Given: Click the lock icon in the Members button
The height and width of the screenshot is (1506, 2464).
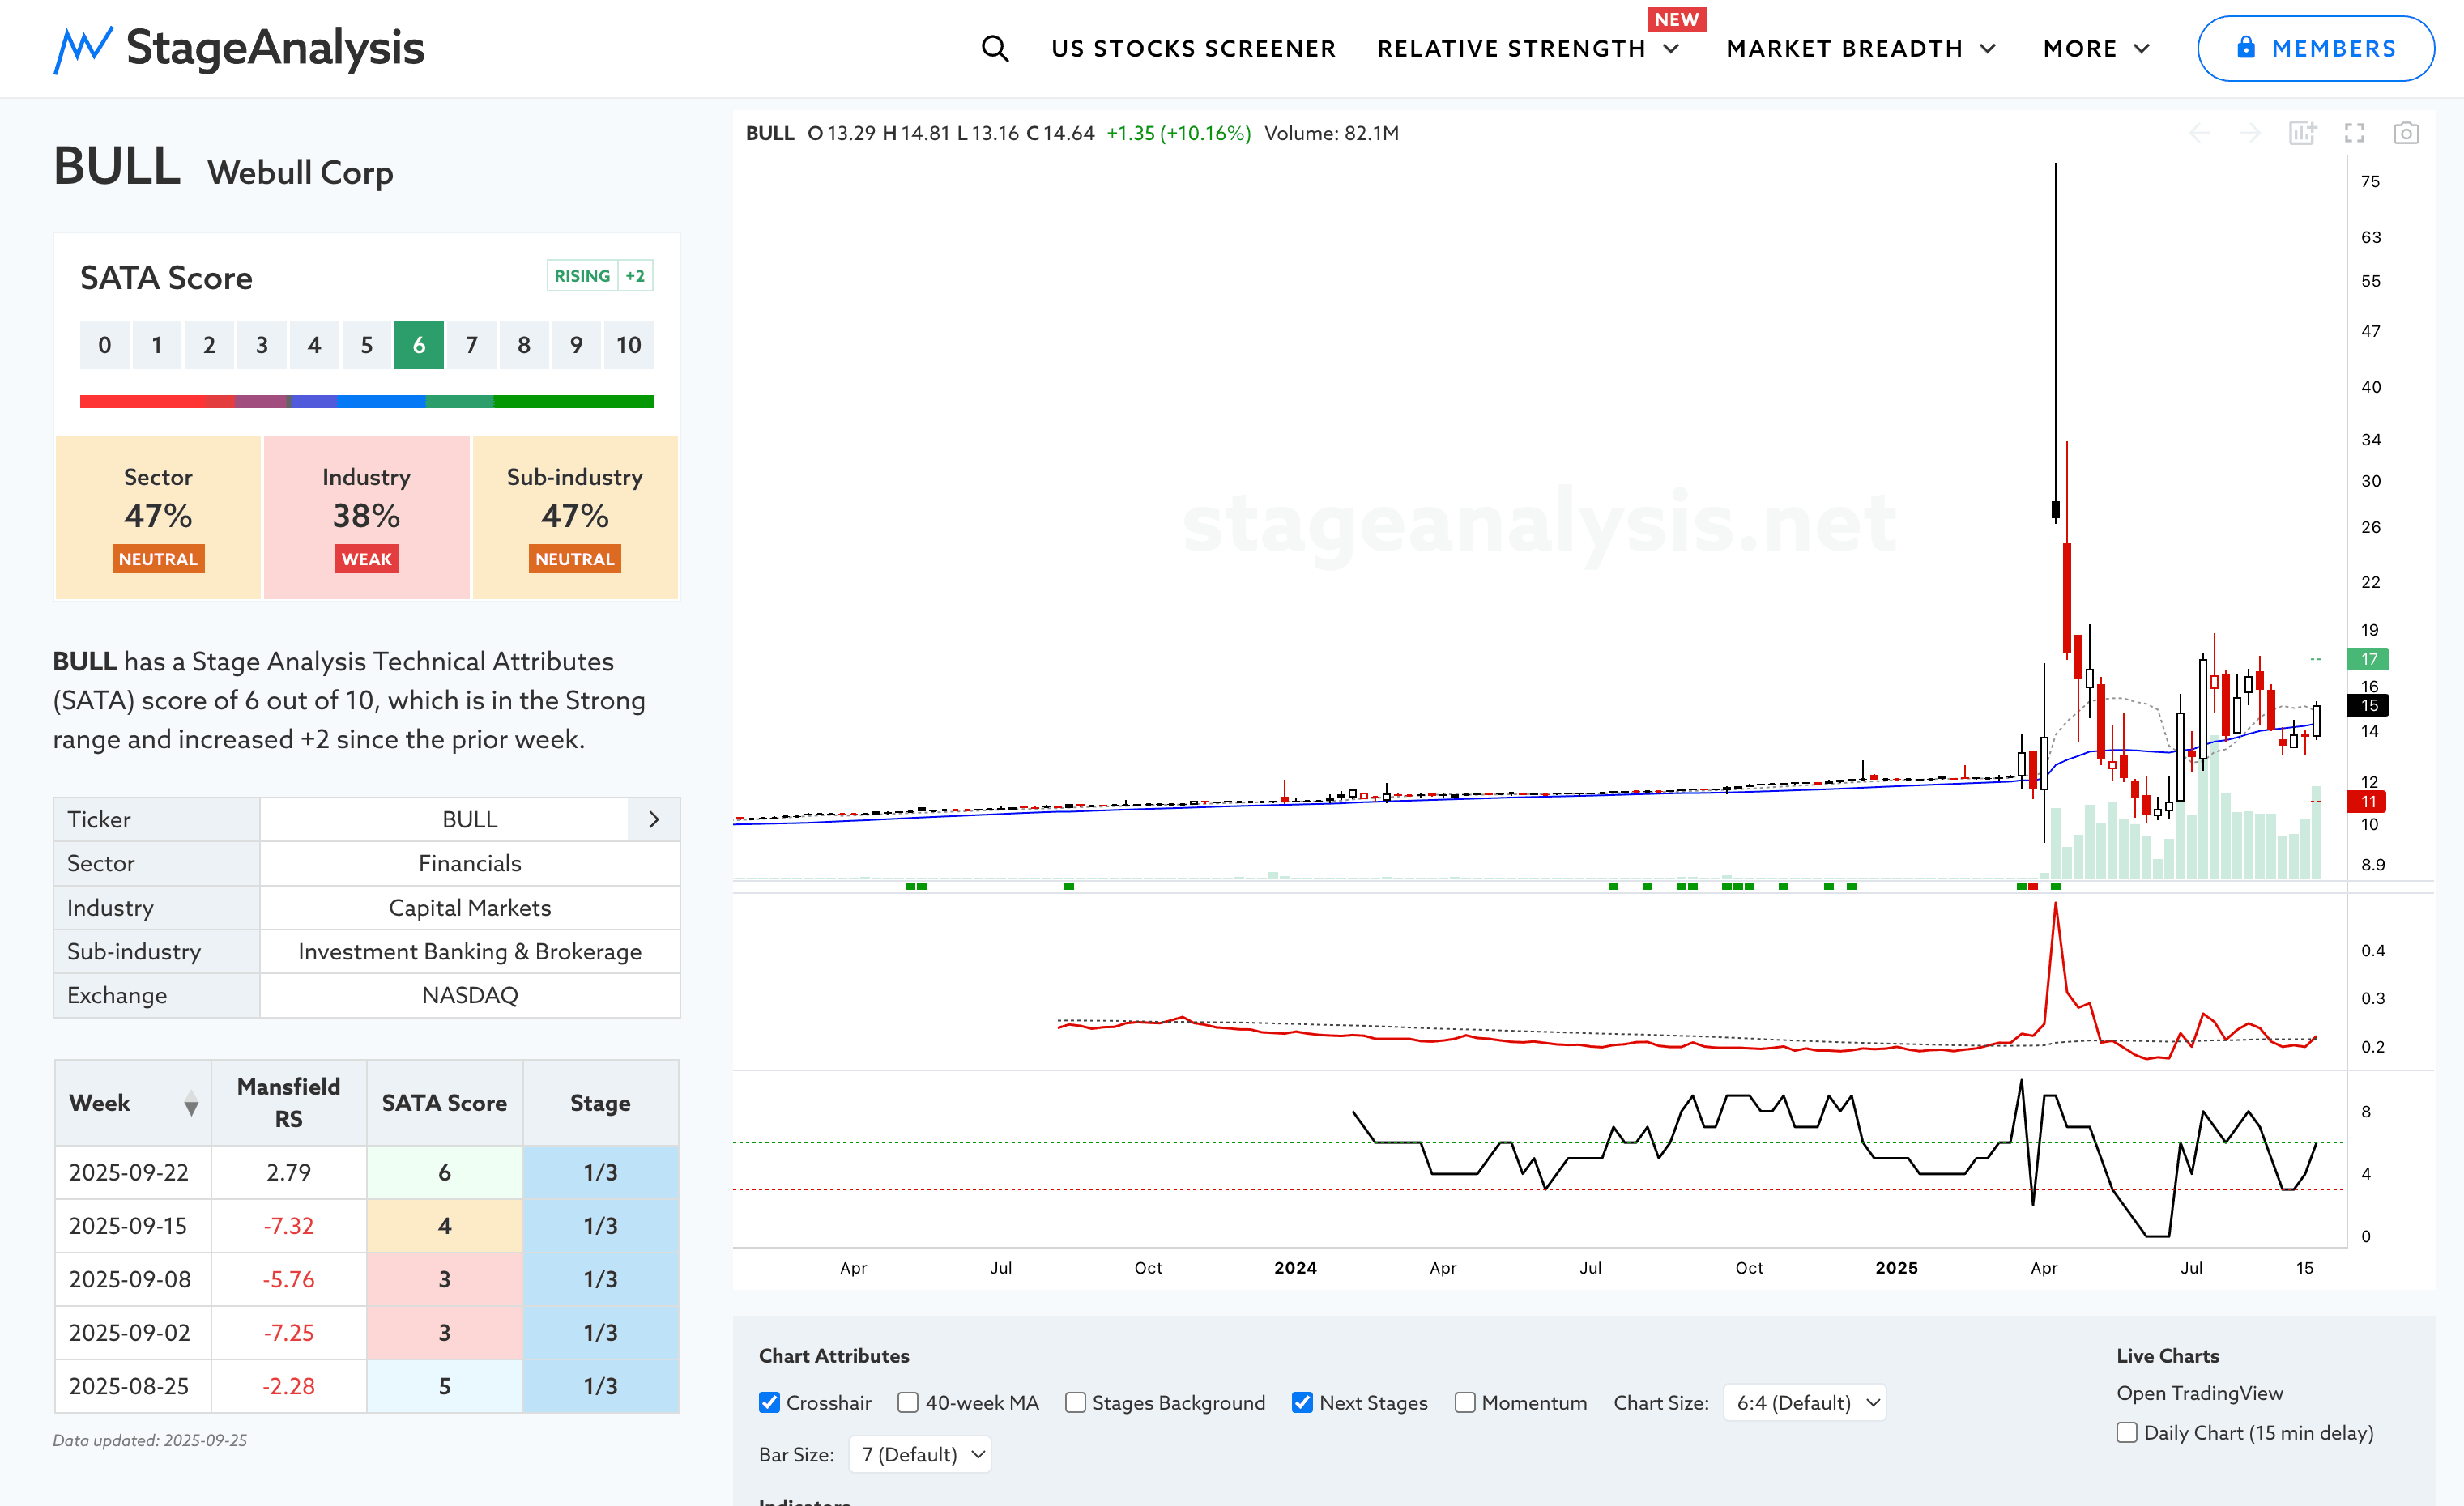Looking at the screenshot, I should (x=2246, y=47).
